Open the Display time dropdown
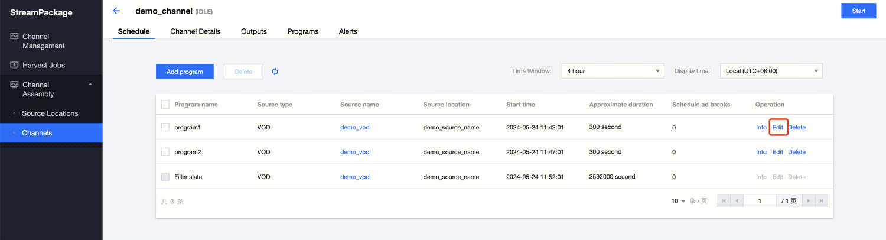The image size is (886, 240). [771, 71]
